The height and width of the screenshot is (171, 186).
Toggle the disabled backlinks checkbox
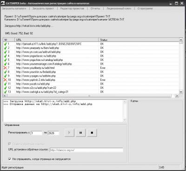click(9, 144)
